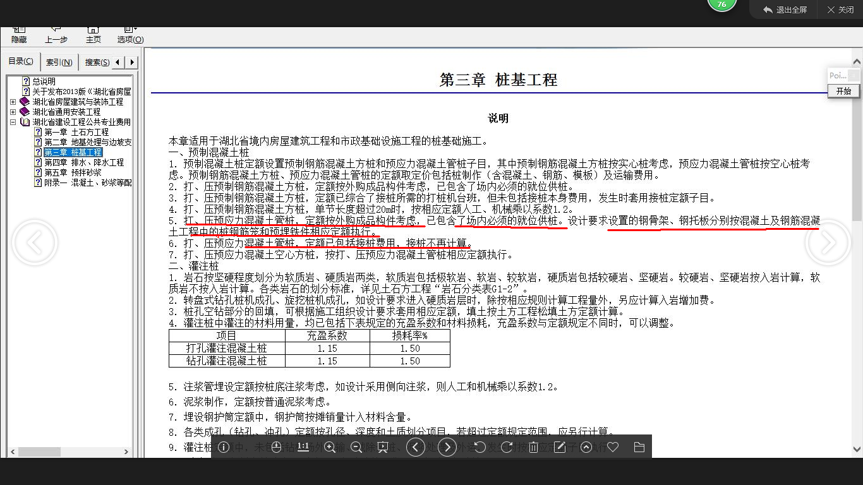
Task: Start slideshow from the viewer toolbar
Action: coord(383,447)
